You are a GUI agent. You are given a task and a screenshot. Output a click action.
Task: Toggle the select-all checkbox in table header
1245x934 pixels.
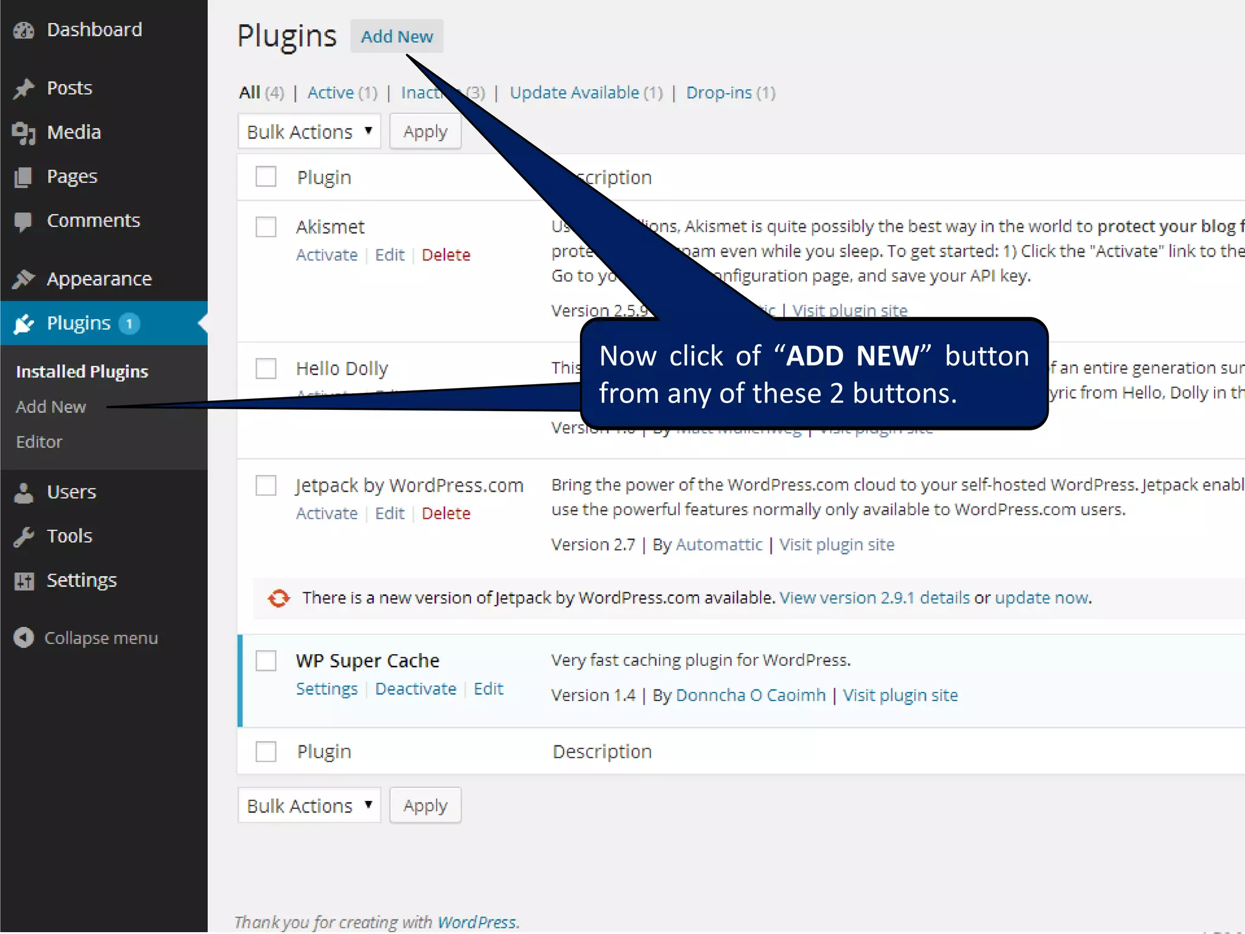266,177
